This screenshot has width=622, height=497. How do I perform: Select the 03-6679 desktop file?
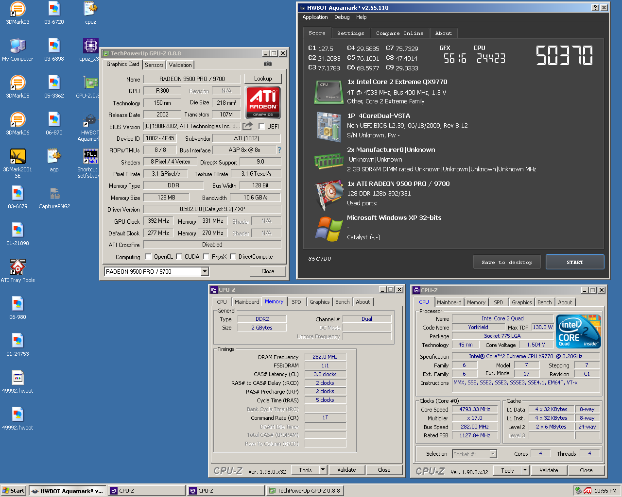pos(17,198)
